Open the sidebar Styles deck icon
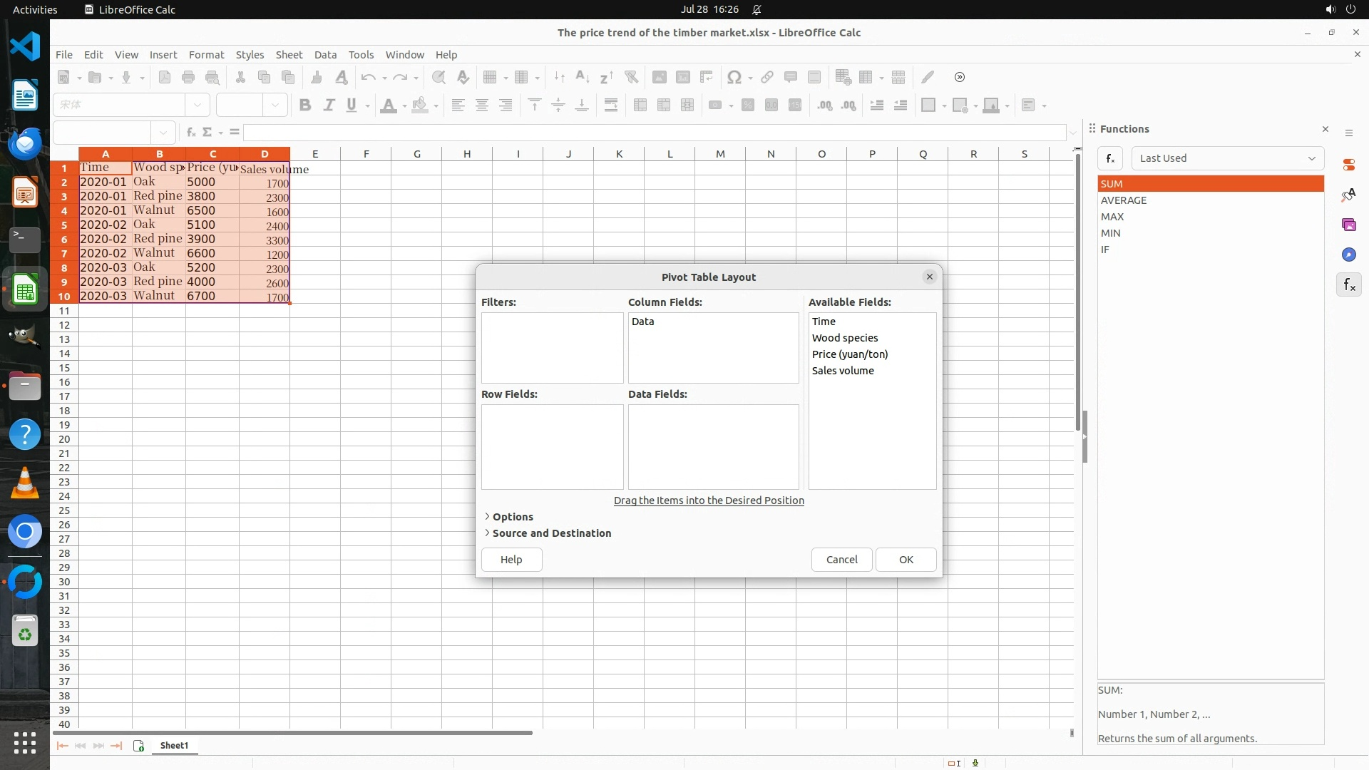Image resolution: width=1369 pixels, height=770 pixels. [x=1348, y=195]
